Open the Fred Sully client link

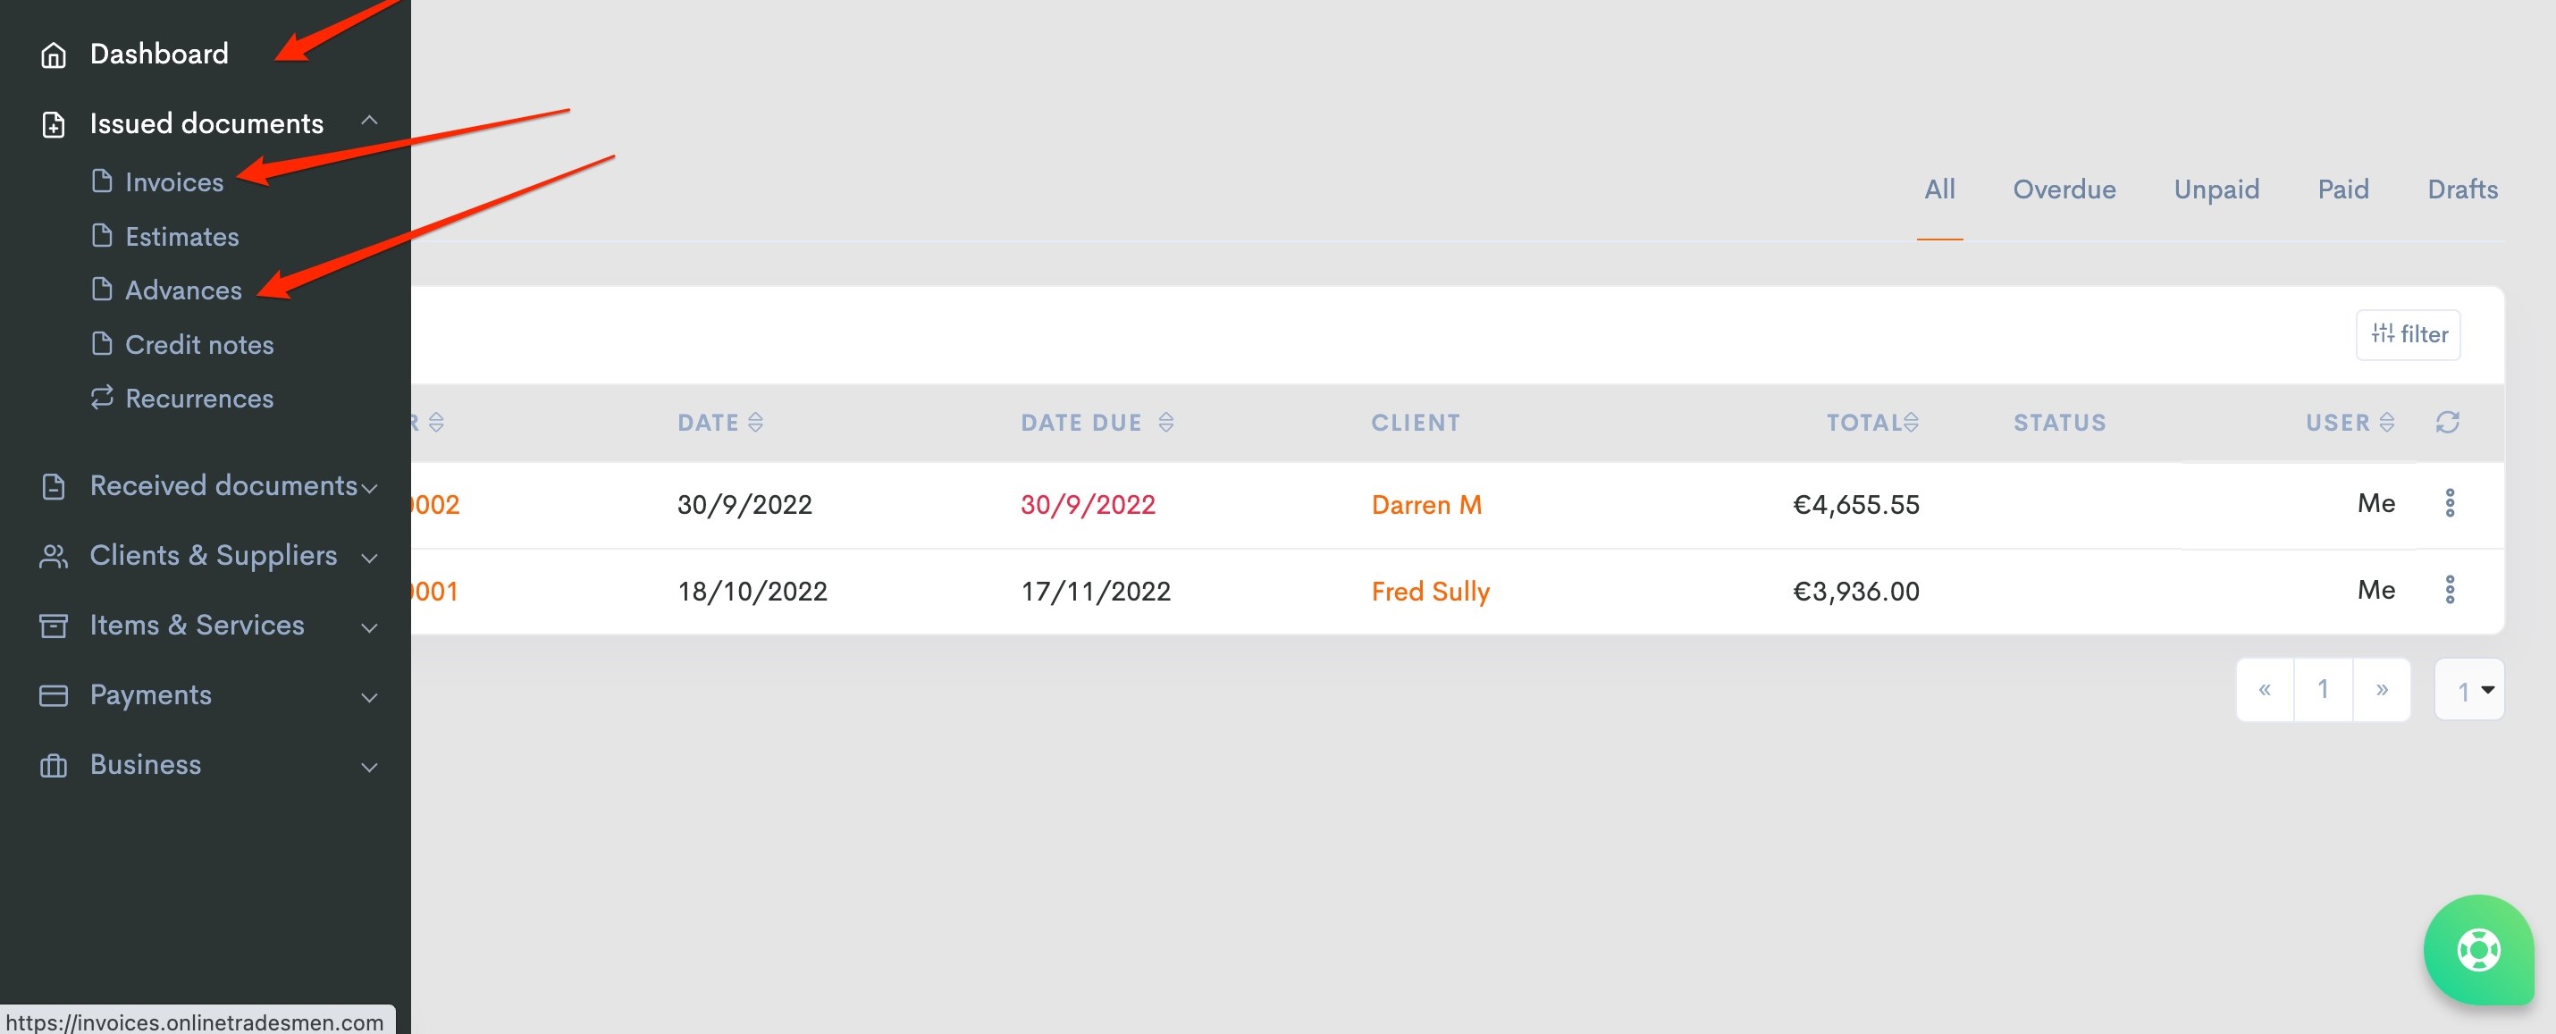click(x=1430, y=592)
